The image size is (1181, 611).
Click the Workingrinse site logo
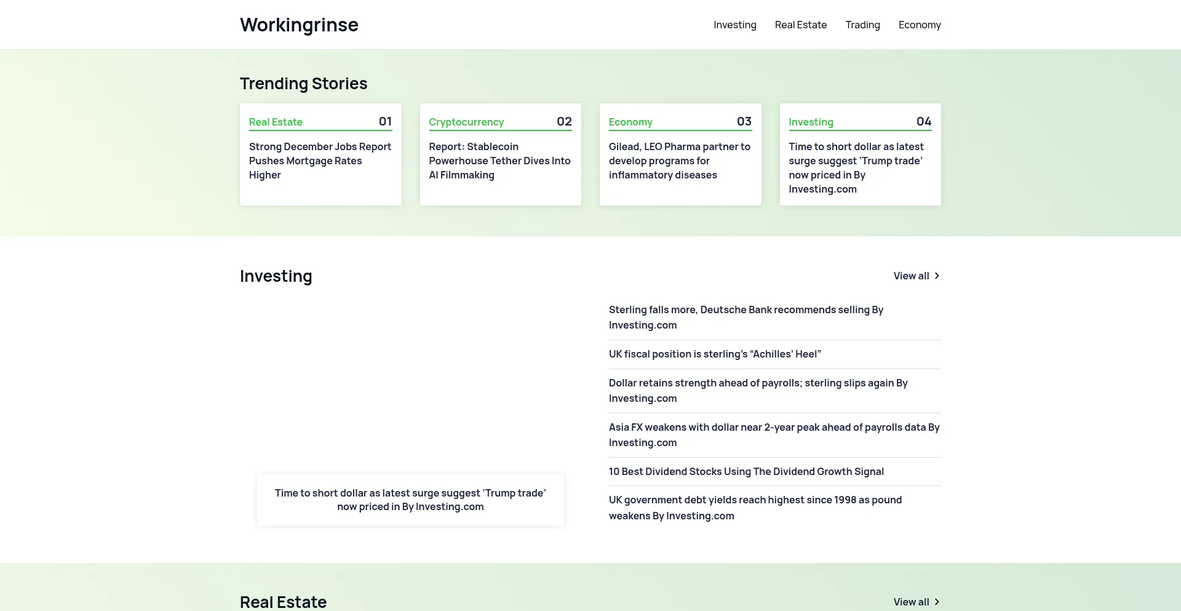coord(299,25)
